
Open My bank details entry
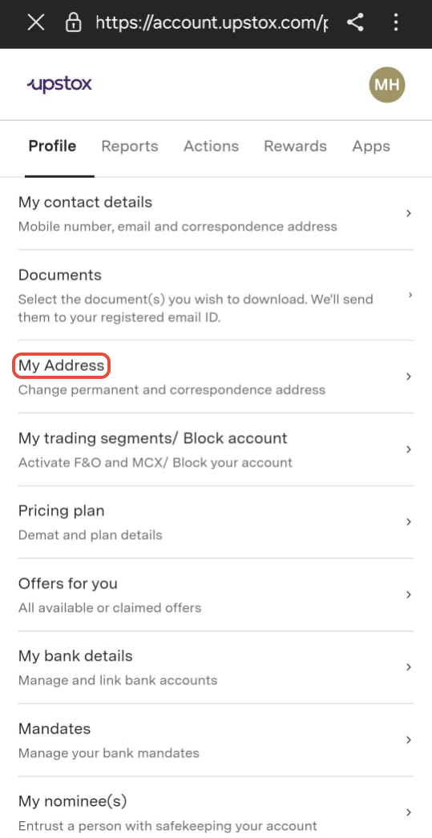click(216, 667)
